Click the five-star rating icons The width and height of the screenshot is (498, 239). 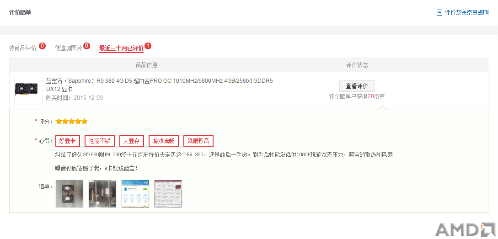pyautogui.click(x=71, y=121)
